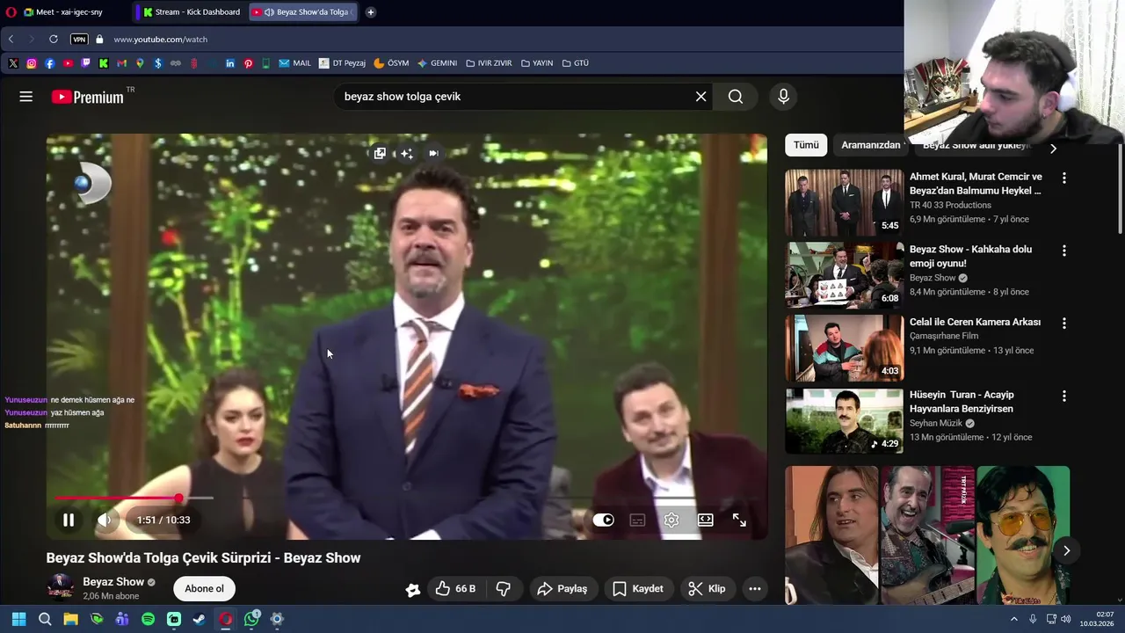1125x633 pixels.
Task: Toggle the subtitles button in the player
Action: coord(637,520)
